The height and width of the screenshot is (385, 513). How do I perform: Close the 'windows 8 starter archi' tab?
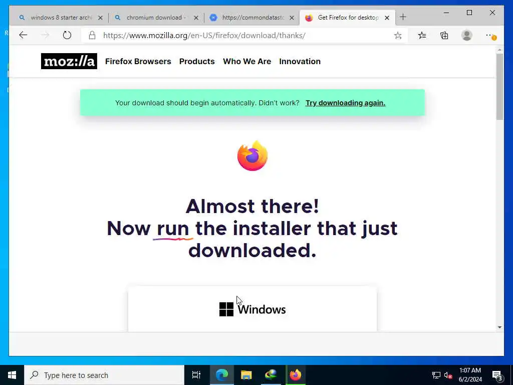[x=100, y=18]
